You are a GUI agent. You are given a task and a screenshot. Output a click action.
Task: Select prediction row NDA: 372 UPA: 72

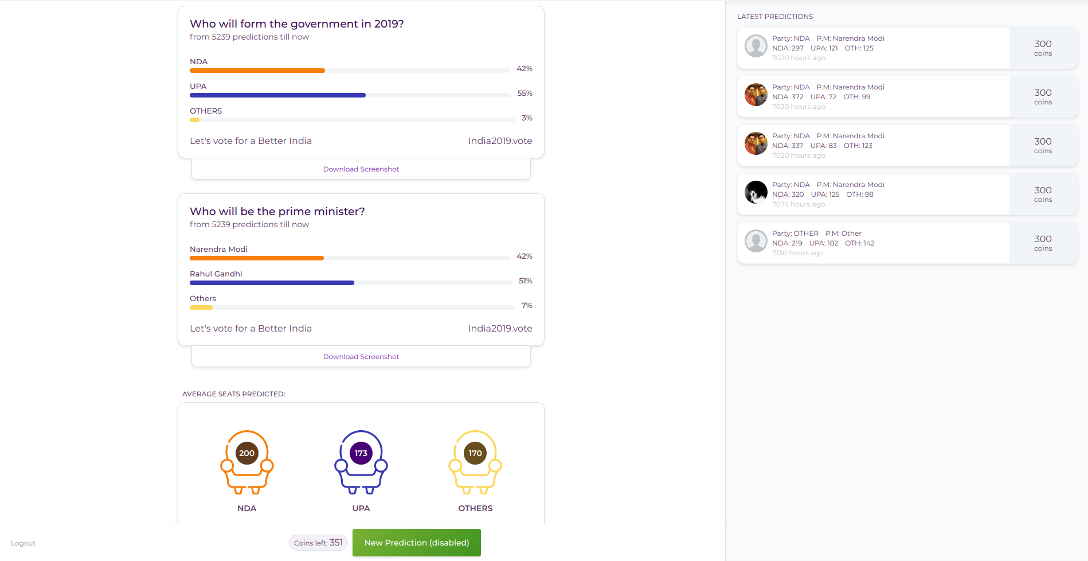pyautogui.click(x=907, y=97)
